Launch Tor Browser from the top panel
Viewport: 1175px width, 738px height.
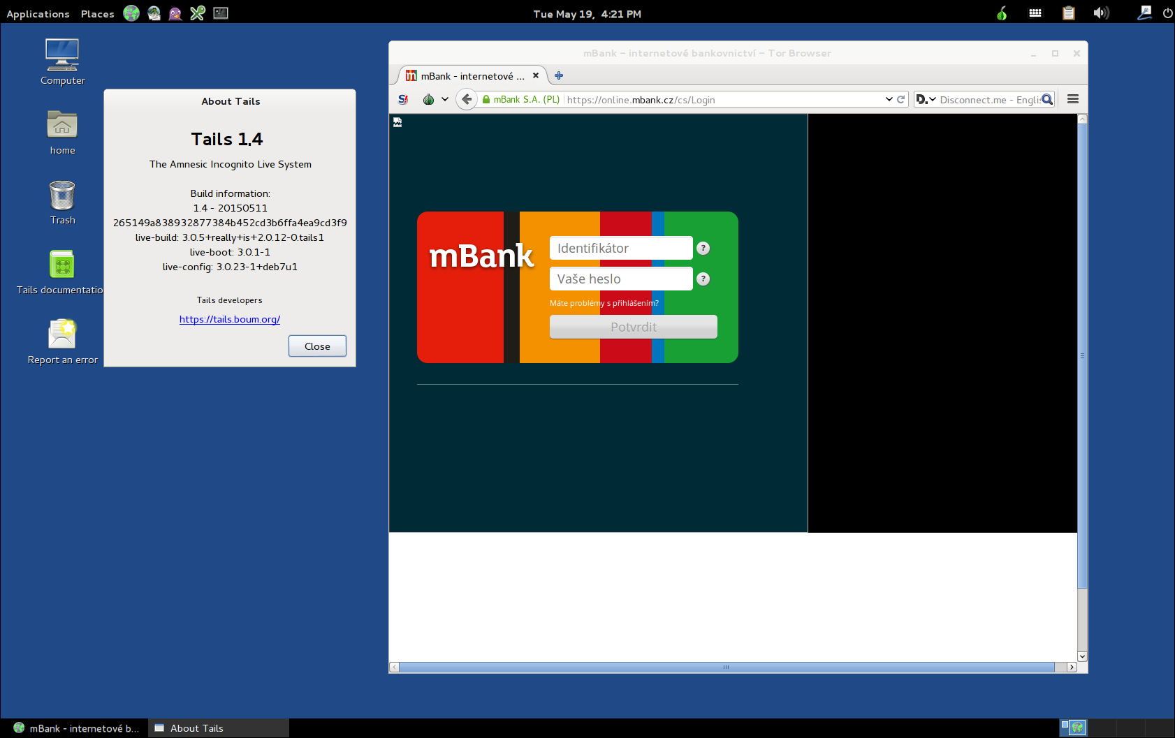pyautogui.click(x=131, y=13)
